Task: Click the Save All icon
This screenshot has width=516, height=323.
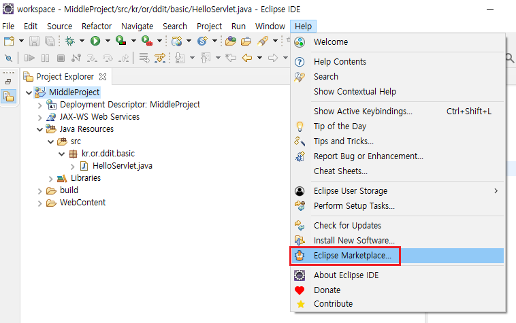Action: click(50, 41)
